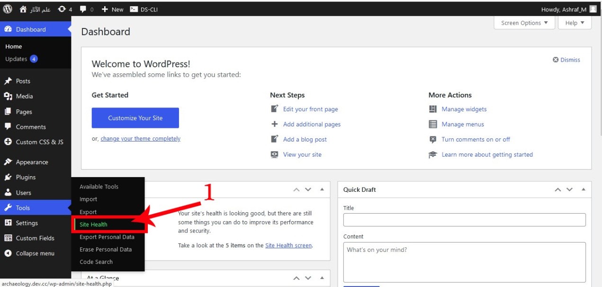Click the Posts pushpin icon
The width and height of the screenshot is (602, 287).
(8, 81)
